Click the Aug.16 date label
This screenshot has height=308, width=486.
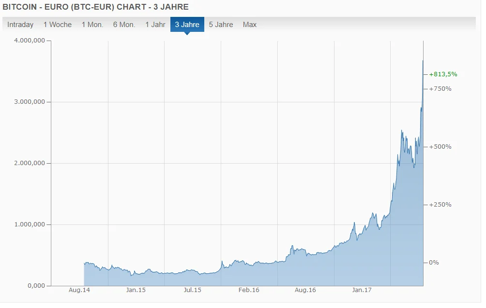tap(305, 290)
